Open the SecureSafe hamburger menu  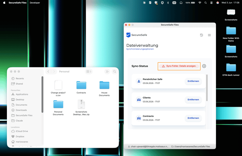click(x=209, y=35)
